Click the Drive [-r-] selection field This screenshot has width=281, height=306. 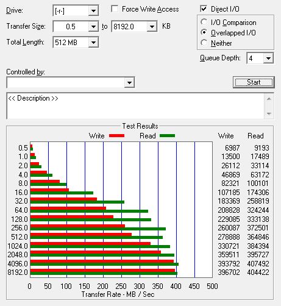(x=71, y=10)
